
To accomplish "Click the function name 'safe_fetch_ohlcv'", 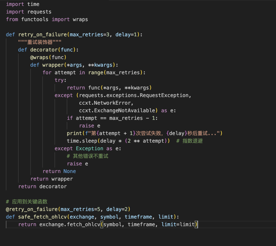I will pos(42,217).
